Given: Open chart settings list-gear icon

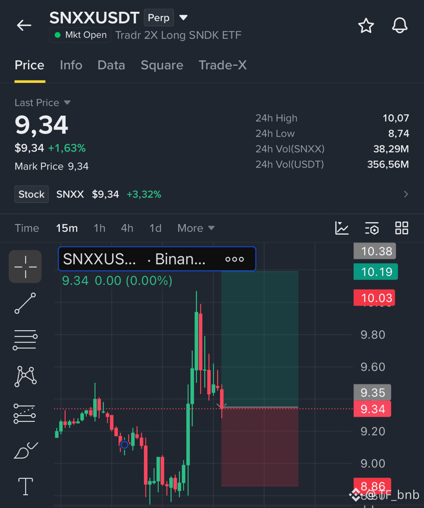Looking at the screenshot, I should coord(372,228).
